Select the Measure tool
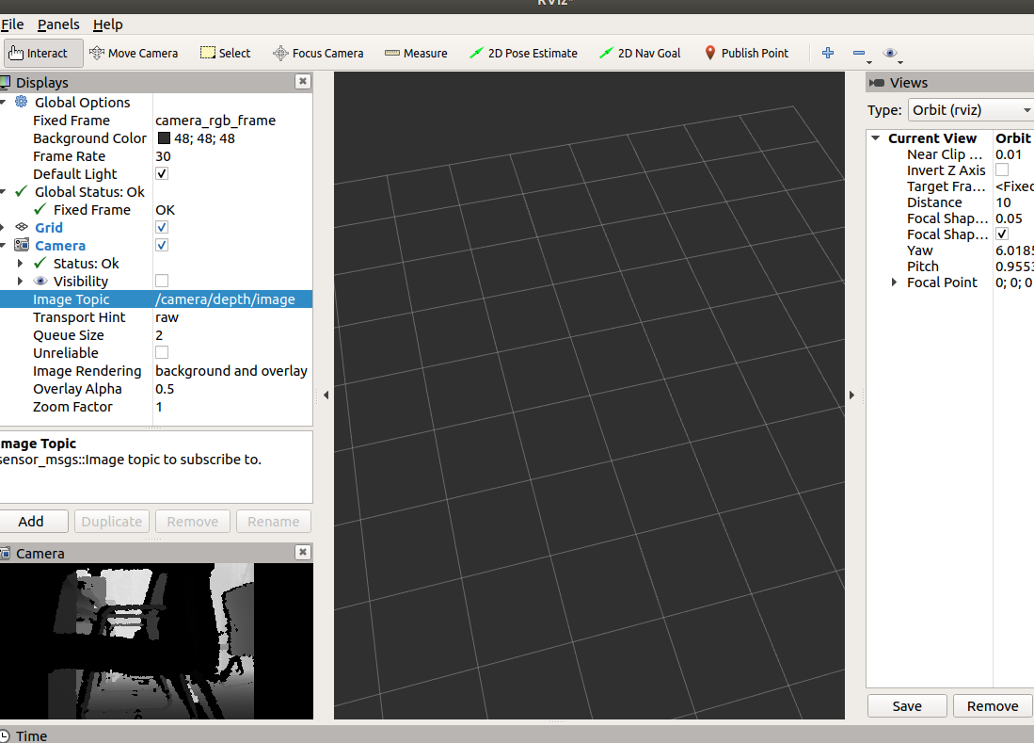 coord(416,53)
